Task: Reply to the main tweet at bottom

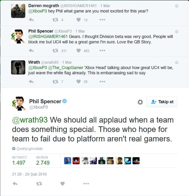Action: (15, 184)
